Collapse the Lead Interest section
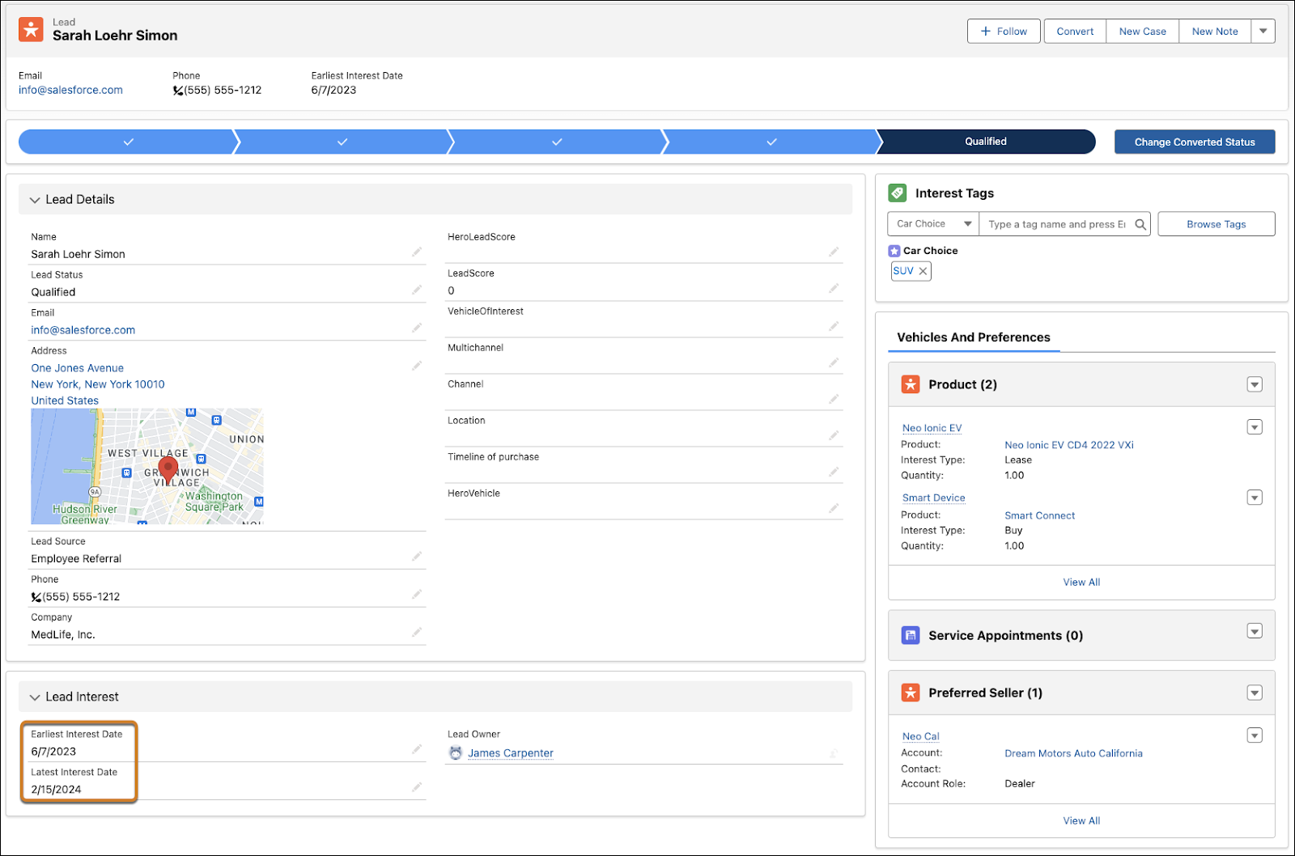This screenshot has width=1295, height=856. 35,697
